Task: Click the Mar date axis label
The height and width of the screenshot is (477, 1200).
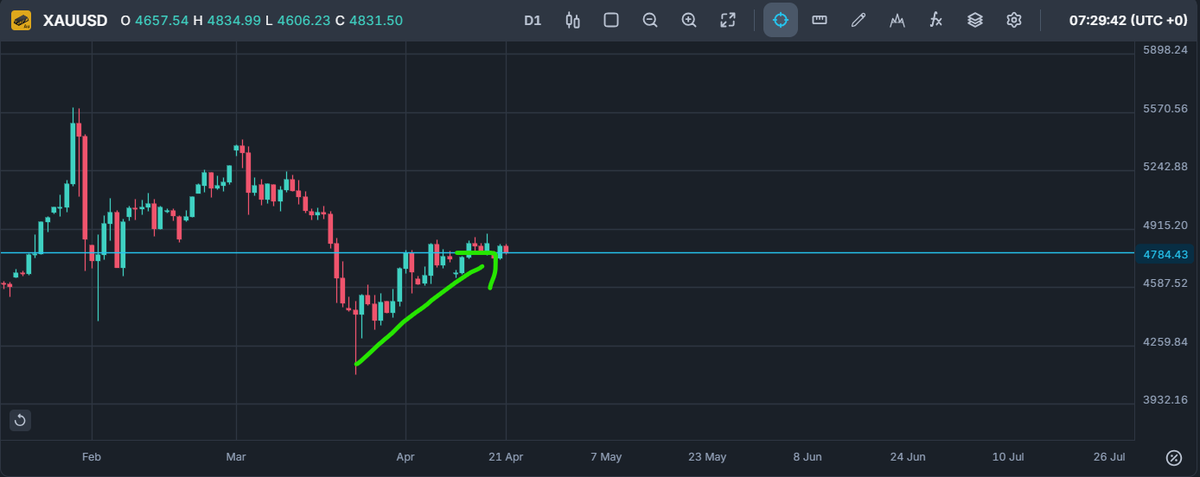Action: click(235, 456)
